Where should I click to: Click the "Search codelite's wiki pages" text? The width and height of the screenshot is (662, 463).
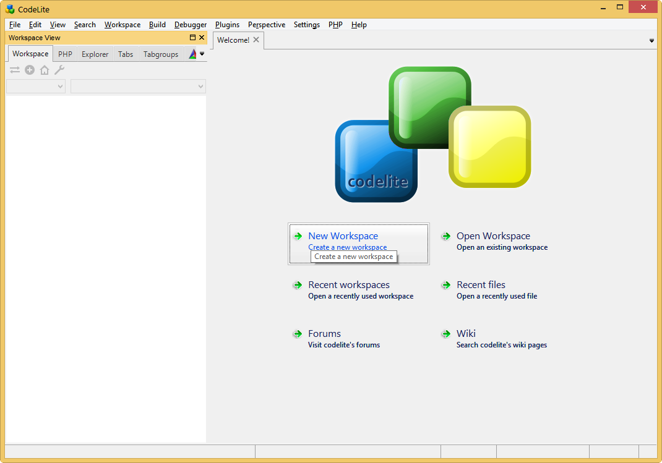[x=502, y=345]
